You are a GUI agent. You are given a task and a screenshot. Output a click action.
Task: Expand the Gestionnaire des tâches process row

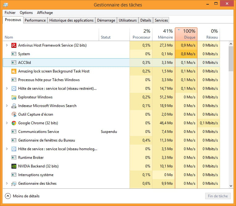click(7, 183)
